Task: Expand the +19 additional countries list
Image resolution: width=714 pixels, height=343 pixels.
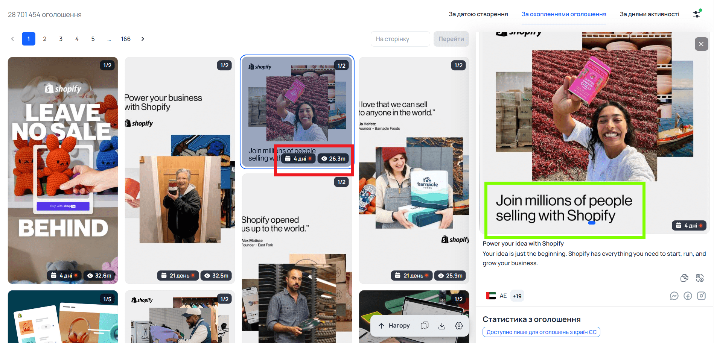Action: tap(517, 296)
